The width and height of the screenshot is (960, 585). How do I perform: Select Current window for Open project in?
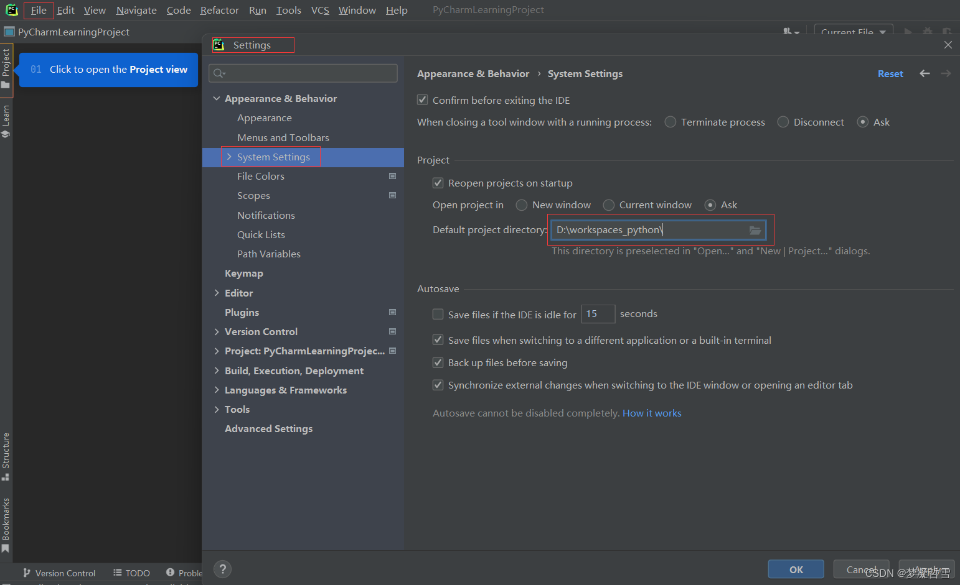point(609,205)
